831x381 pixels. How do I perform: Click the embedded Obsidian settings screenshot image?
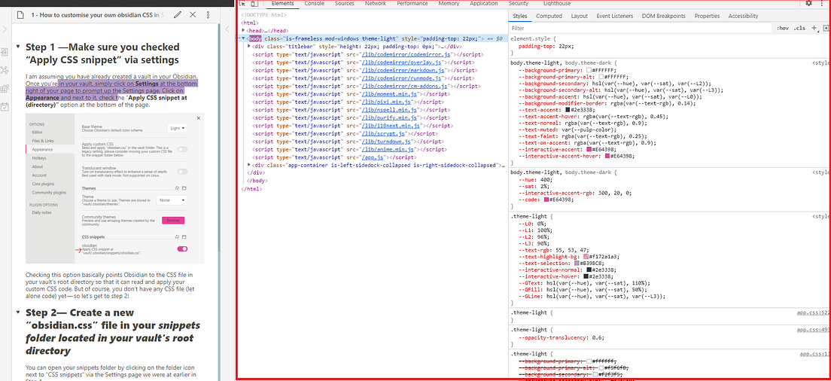[x=115, y=188]
